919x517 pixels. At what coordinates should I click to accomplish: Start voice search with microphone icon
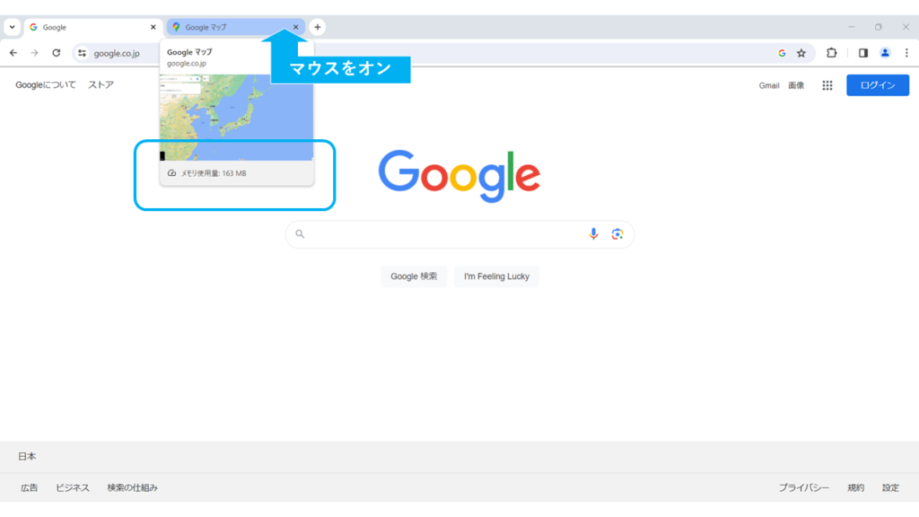pyautogui.click(x=593, y=234)
